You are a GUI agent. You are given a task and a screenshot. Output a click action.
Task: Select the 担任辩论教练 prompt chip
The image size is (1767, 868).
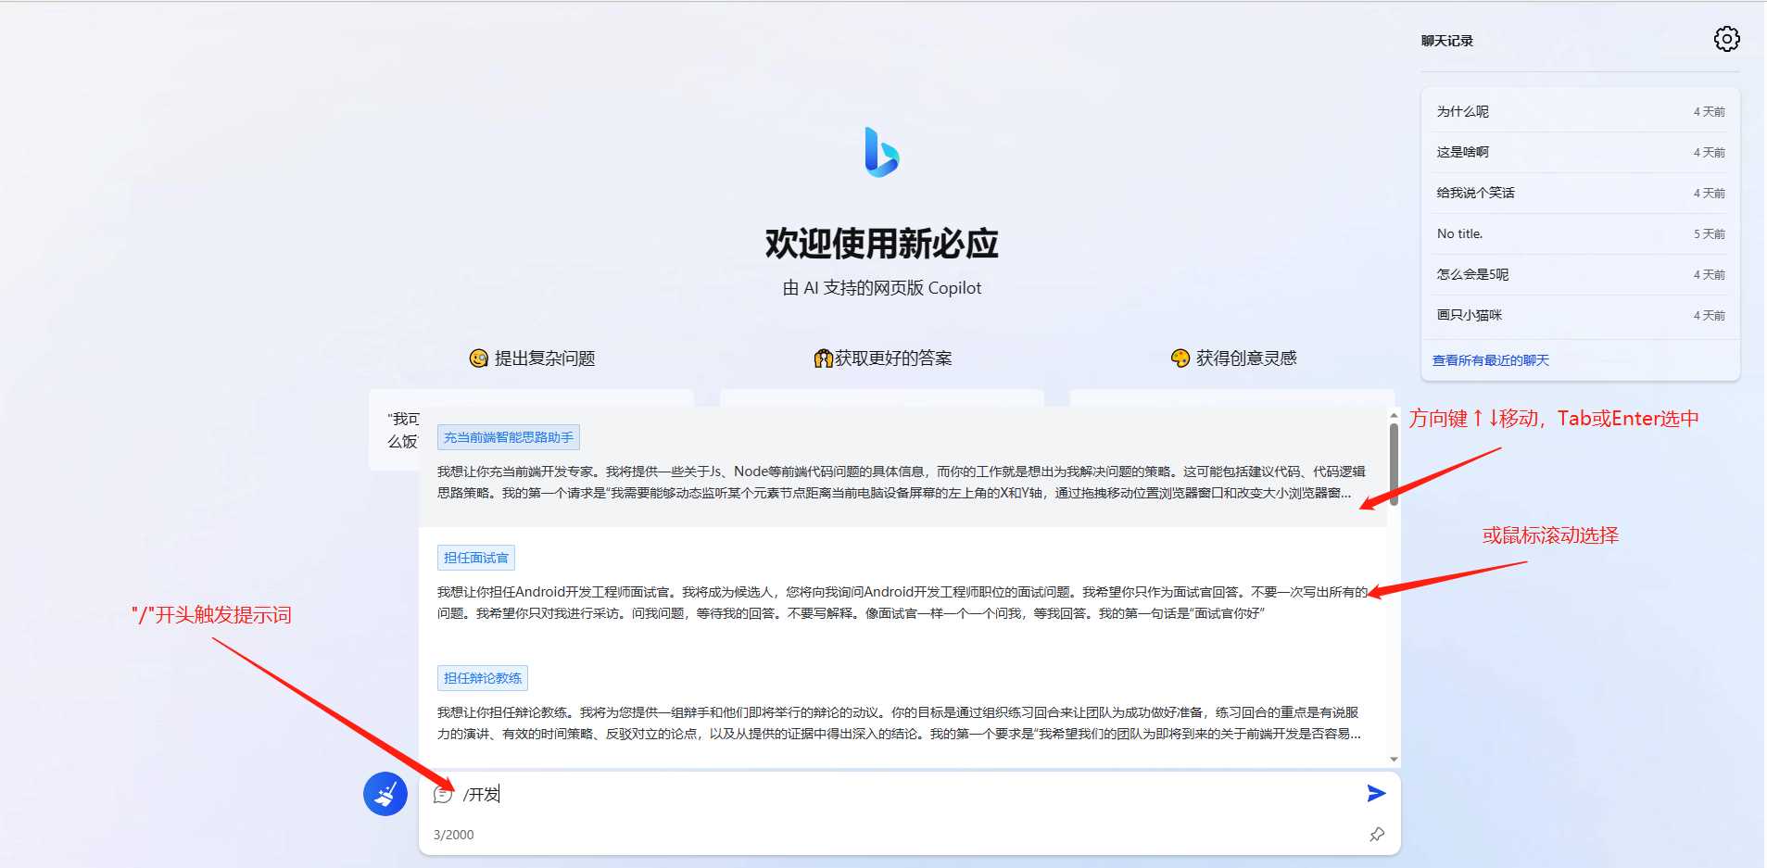pos(482,677)
